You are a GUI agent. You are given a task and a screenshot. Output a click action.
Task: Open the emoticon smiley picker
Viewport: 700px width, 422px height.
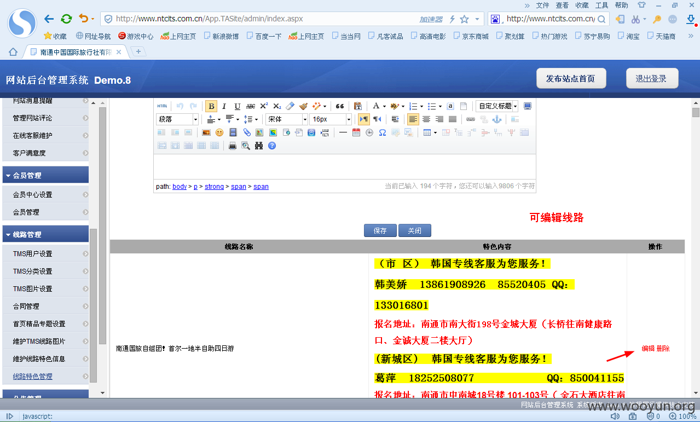click(219, 132)
